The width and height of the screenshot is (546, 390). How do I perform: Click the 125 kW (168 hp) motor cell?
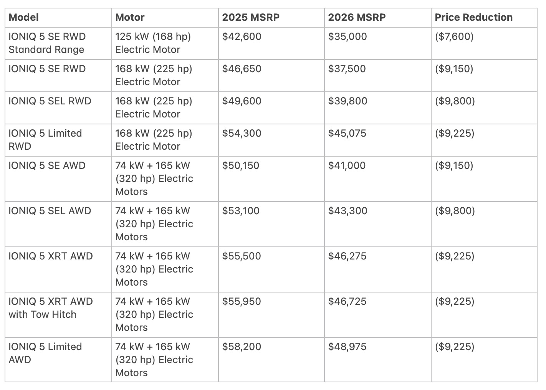(153, 43)
